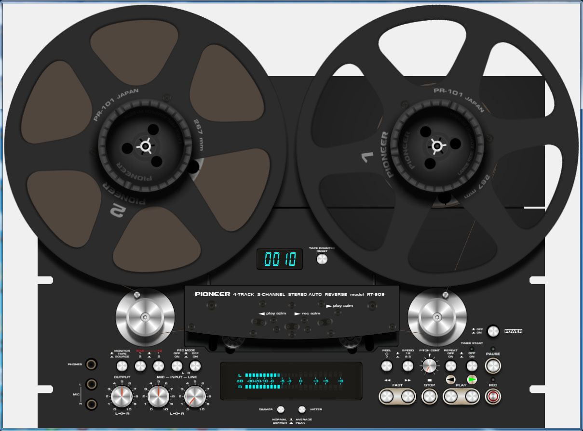
Task: Click the stop square symbol above STOP
Action: (x=429, y=380)
